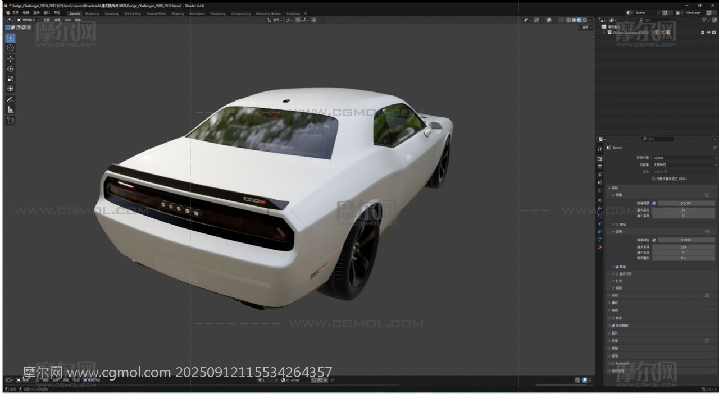Image resolution: width=719 pixels, height=394 pixels.
Task: Select the Cursor tool
Action: [11, 48]
